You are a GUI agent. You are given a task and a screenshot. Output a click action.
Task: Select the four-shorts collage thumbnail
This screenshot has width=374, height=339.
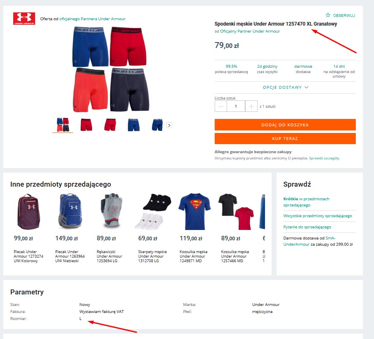[63, 125]
